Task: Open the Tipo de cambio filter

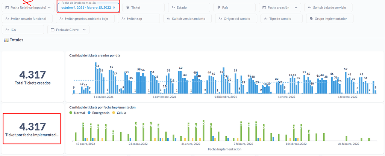Action: 282,19
